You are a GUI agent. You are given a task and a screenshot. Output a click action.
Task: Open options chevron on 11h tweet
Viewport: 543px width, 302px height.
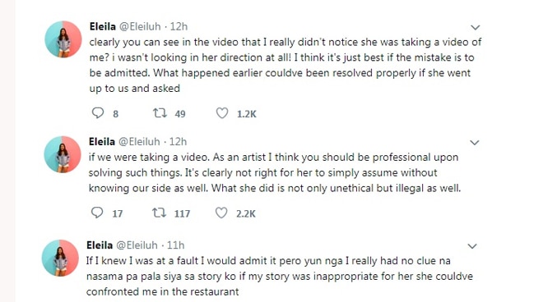(472, 246)
